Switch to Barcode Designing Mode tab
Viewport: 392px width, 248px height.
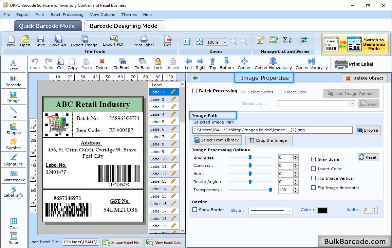point(125,26)
